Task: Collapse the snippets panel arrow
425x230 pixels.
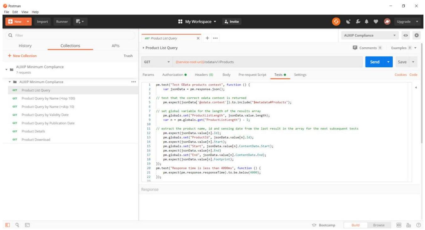Action: click(416, 87)
